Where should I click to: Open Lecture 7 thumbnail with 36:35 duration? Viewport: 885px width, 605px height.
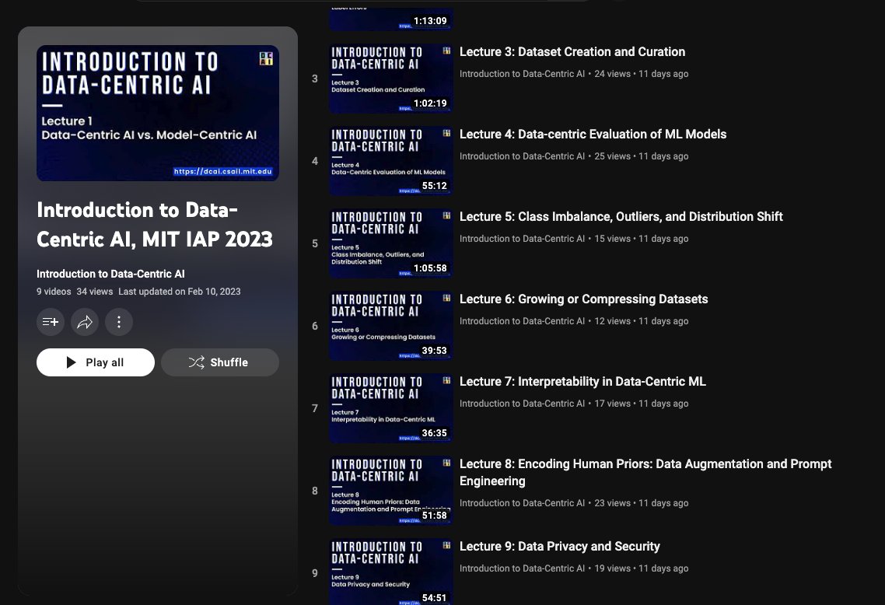pos(390,408)
